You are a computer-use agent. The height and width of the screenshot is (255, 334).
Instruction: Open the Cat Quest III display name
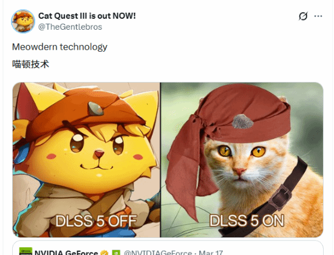pos(87,16)
